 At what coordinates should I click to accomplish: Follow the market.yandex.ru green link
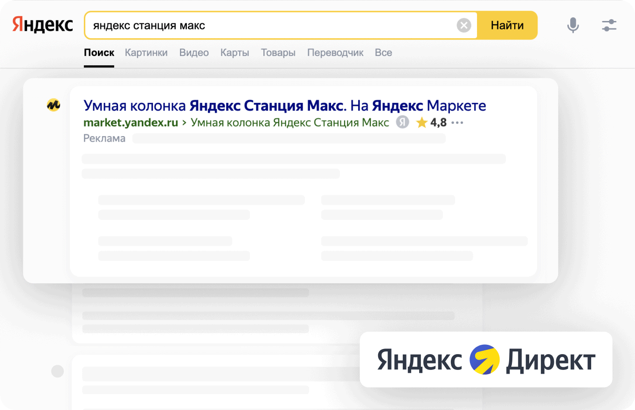click(x=131, y=123)
